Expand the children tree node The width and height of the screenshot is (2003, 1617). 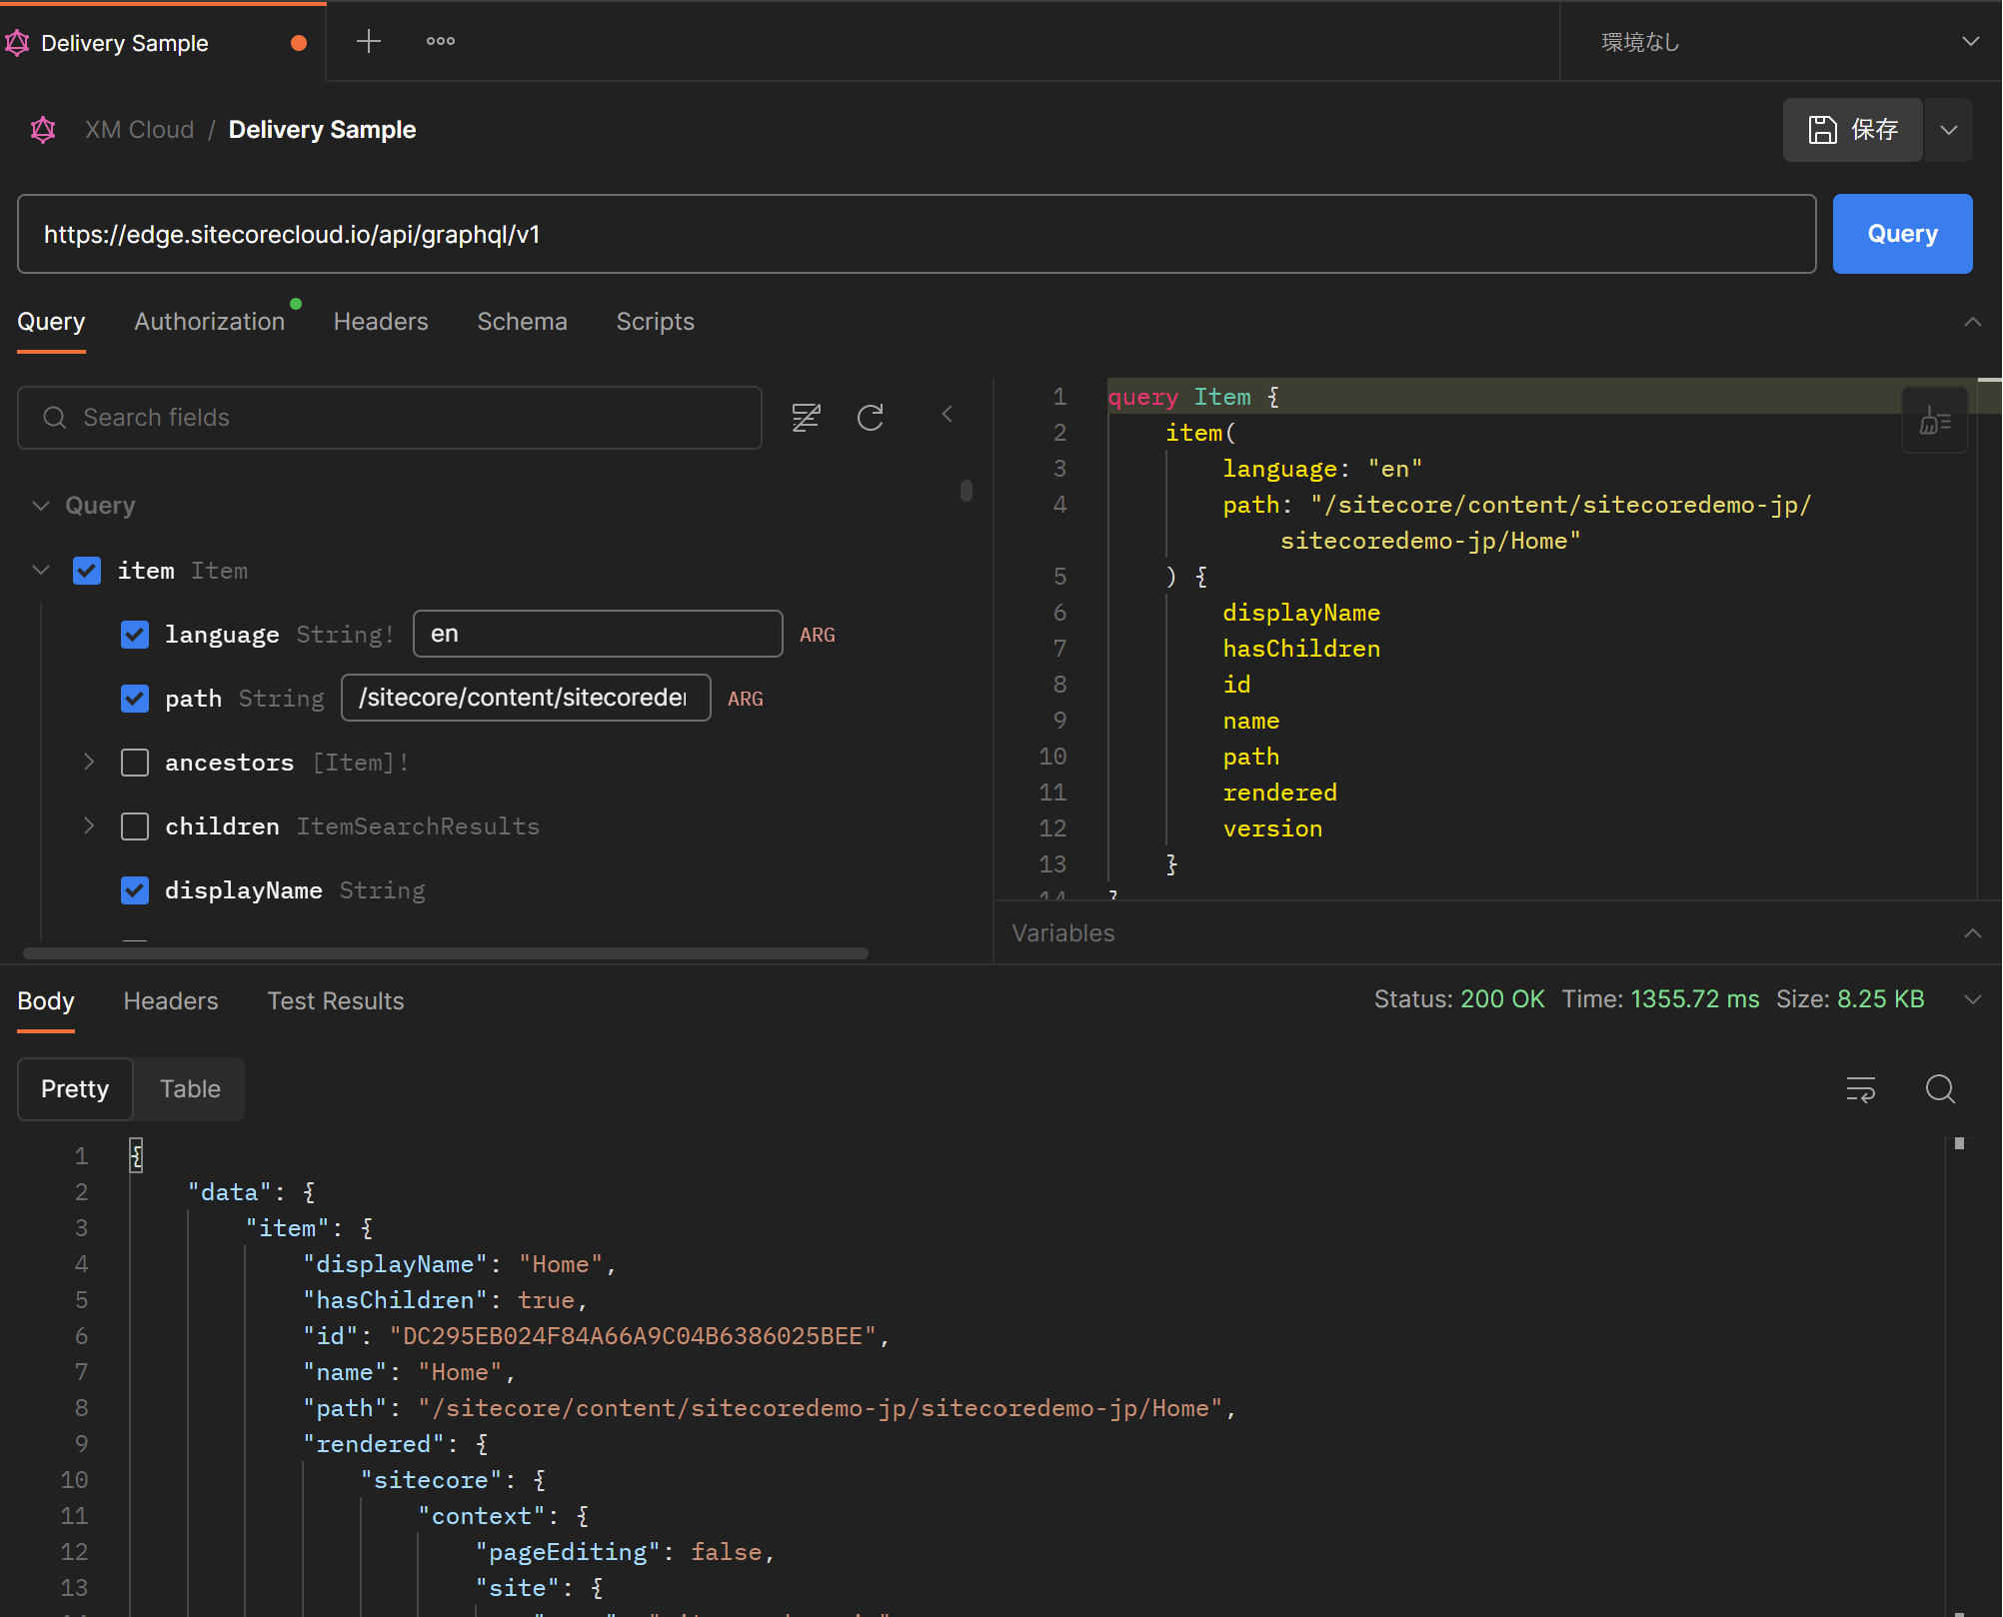pos(89,825)
